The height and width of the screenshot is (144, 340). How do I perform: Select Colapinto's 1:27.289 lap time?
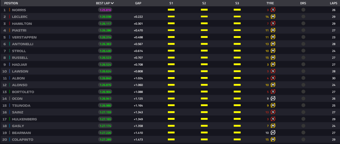pyautogui.click(x=105, y=139)
